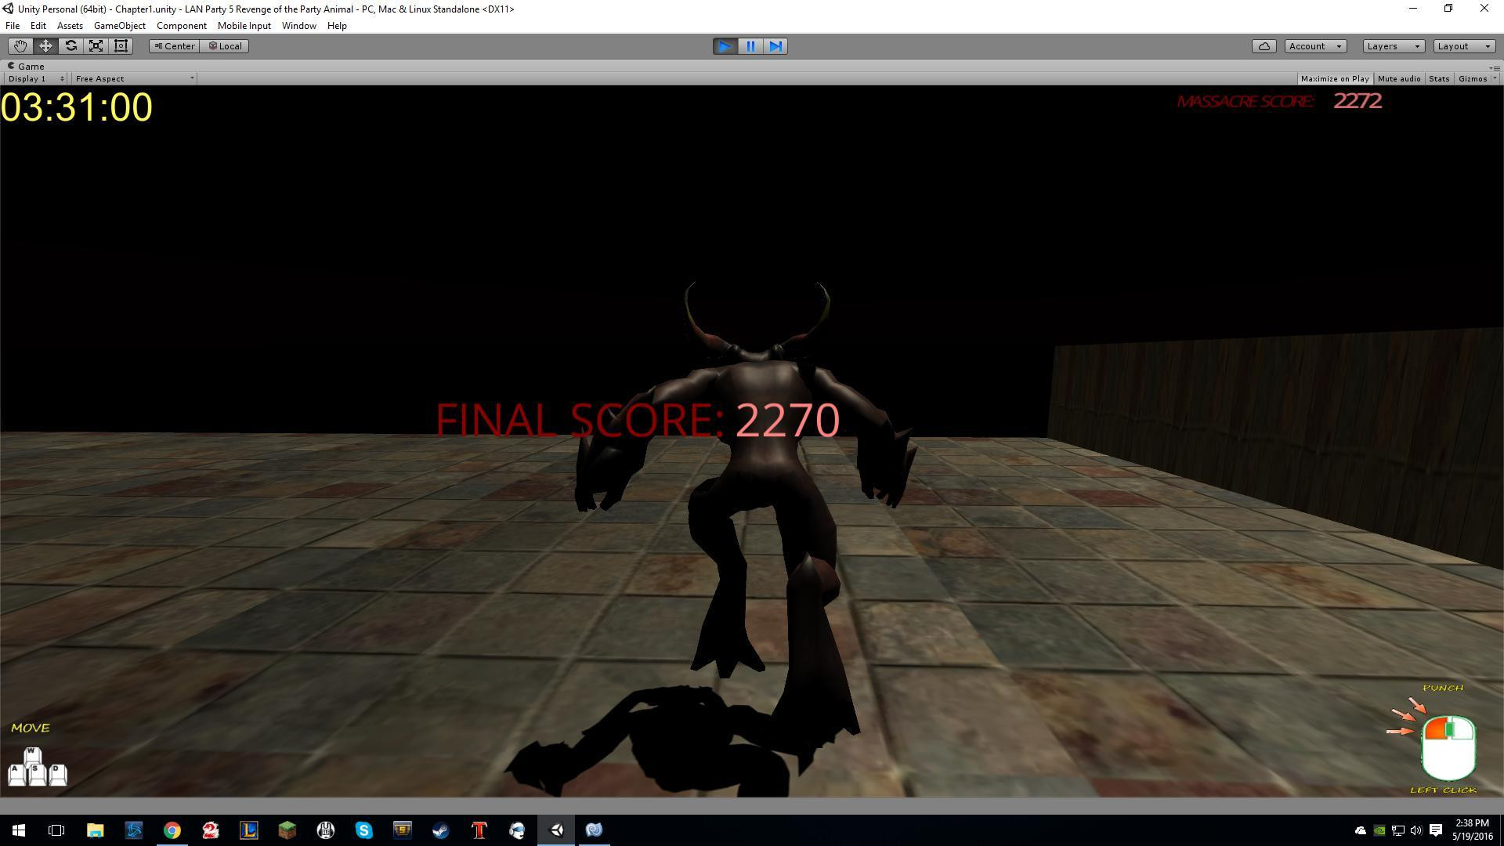Open Windows Start menu
The image size is (1504, 846).
pyautogui.click(x=19, y=830)
